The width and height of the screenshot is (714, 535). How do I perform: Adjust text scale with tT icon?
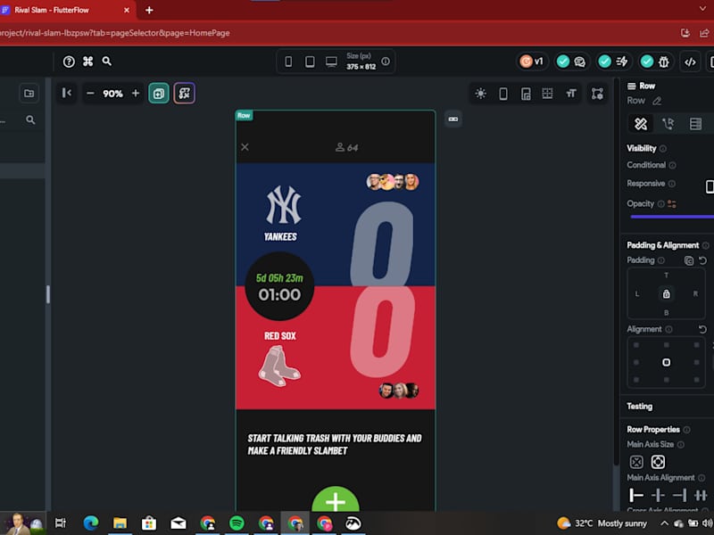click(571, 94)
